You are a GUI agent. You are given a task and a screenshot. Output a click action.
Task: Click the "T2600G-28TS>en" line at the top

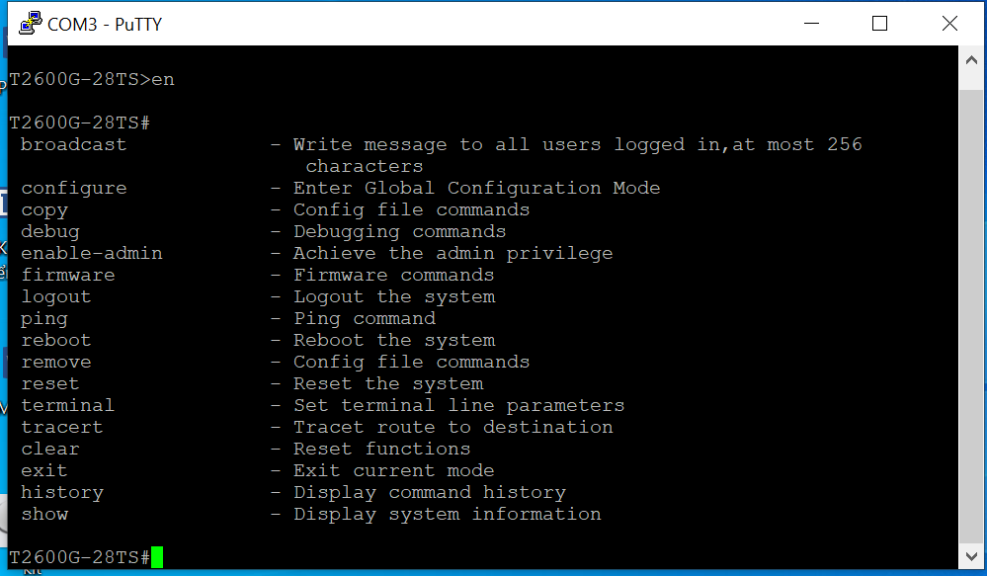[92, 79]
